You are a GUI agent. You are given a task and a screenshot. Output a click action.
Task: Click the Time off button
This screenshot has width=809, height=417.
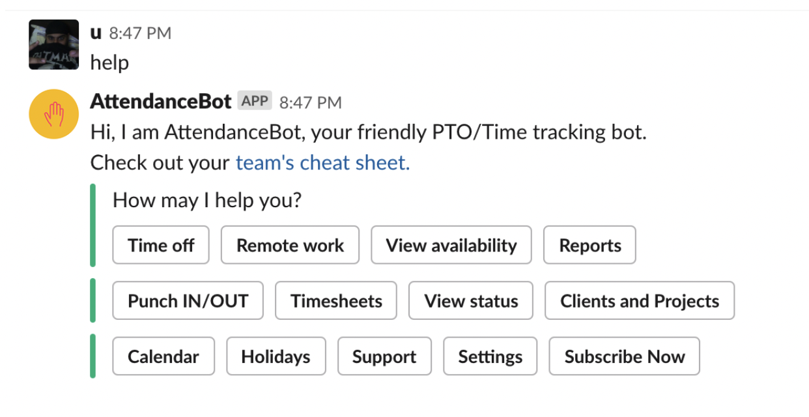coord(161,245)
